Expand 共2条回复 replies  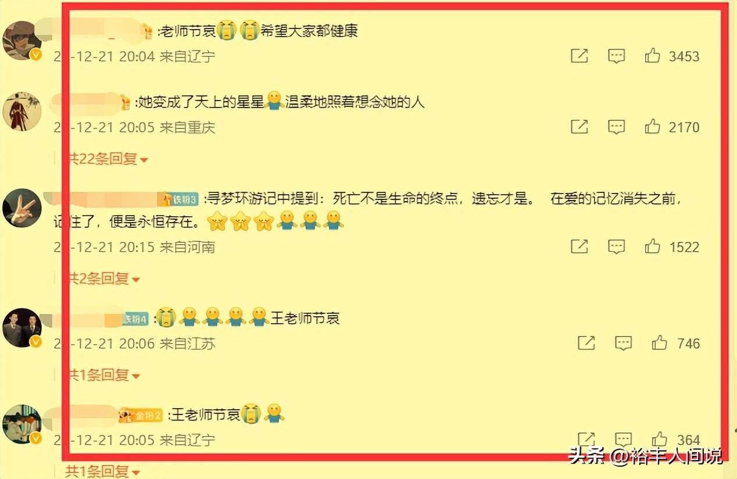tap(103, 278)
